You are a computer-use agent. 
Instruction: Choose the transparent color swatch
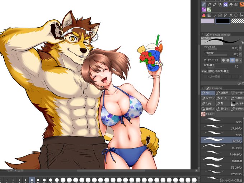click(x=238, y=21)
